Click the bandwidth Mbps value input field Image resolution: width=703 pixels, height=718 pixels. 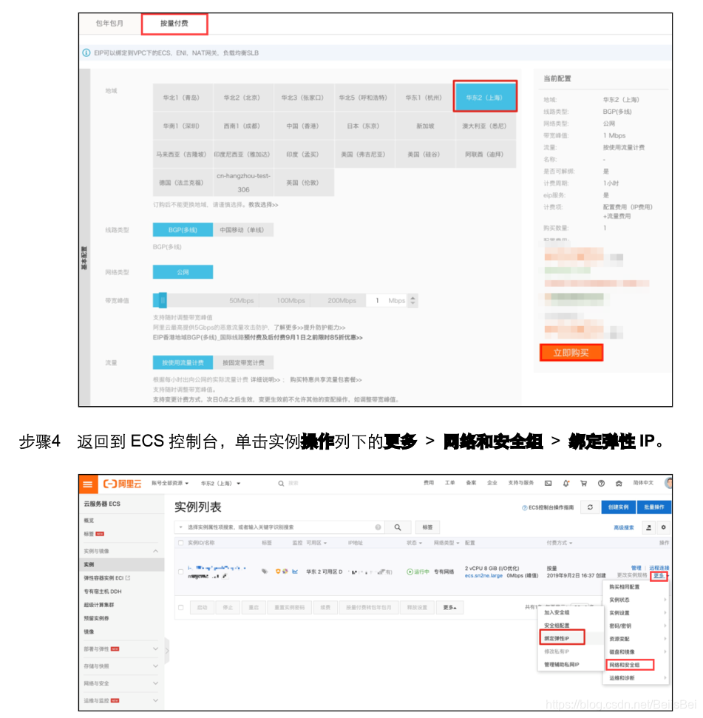[x=387, y=300]
